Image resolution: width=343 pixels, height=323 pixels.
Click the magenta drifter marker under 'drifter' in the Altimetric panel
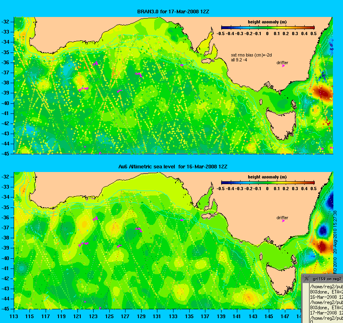click(283, 221)
